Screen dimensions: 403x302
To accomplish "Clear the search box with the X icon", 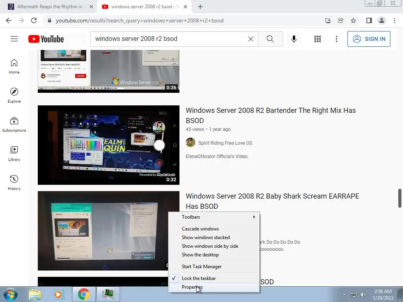I will point(251,39).
